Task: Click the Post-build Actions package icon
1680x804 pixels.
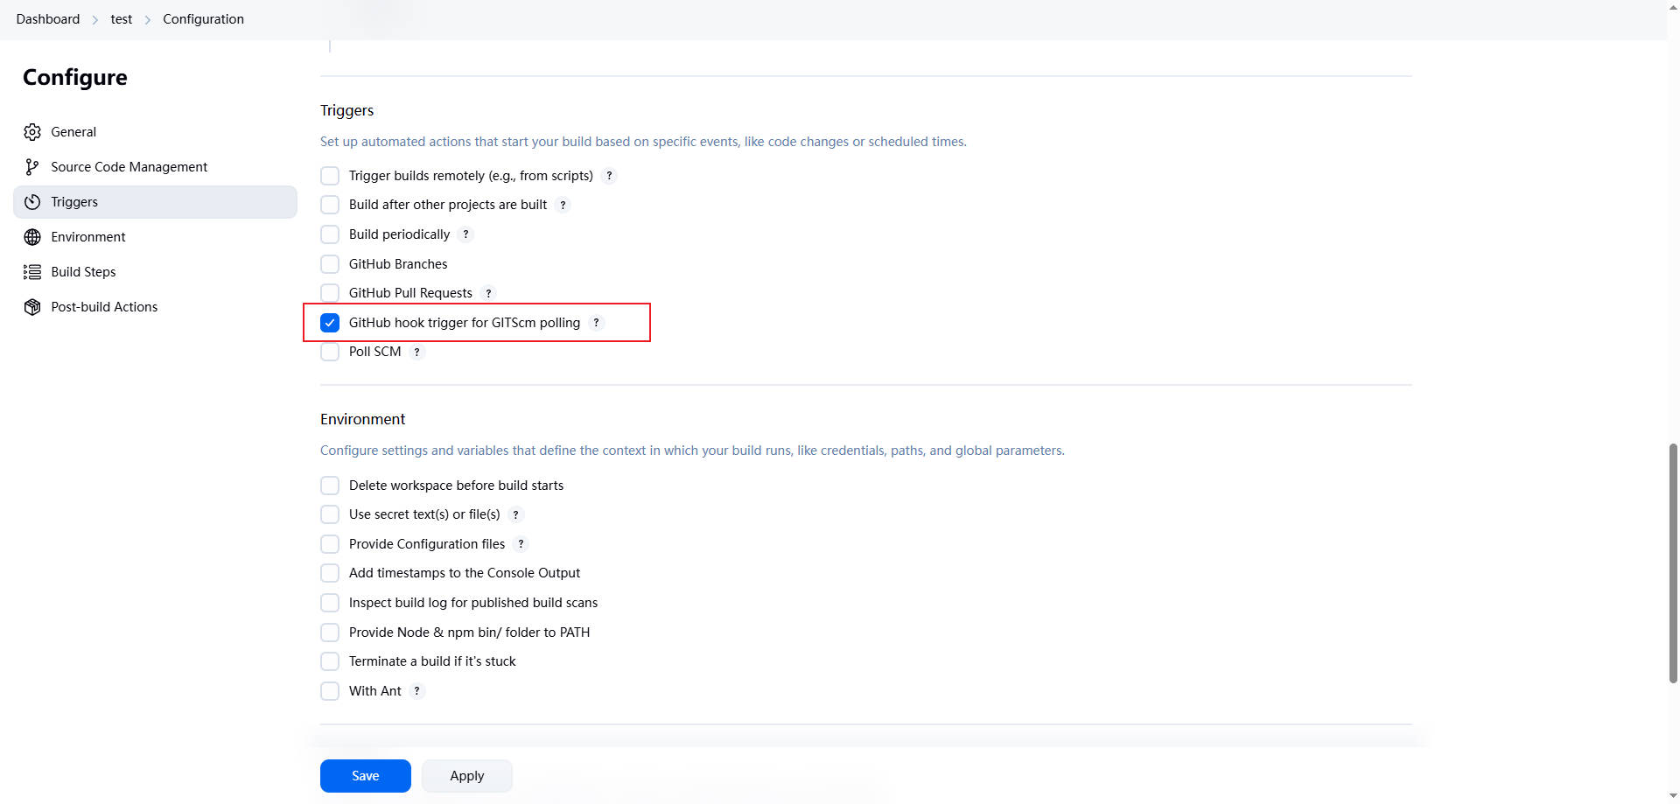Action: point(32,307)
